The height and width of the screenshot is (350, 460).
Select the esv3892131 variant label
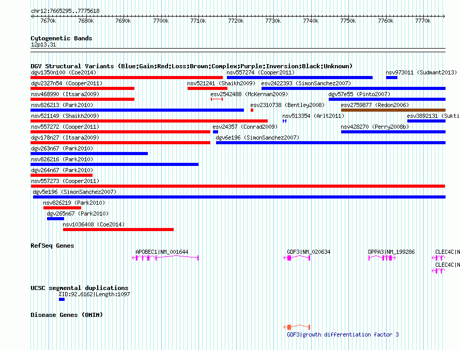433,116
